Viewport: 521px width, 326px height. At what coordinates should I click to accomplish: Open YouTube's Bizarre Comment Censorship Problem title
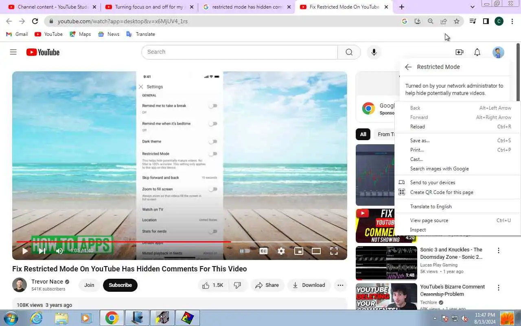coord(452,291)
